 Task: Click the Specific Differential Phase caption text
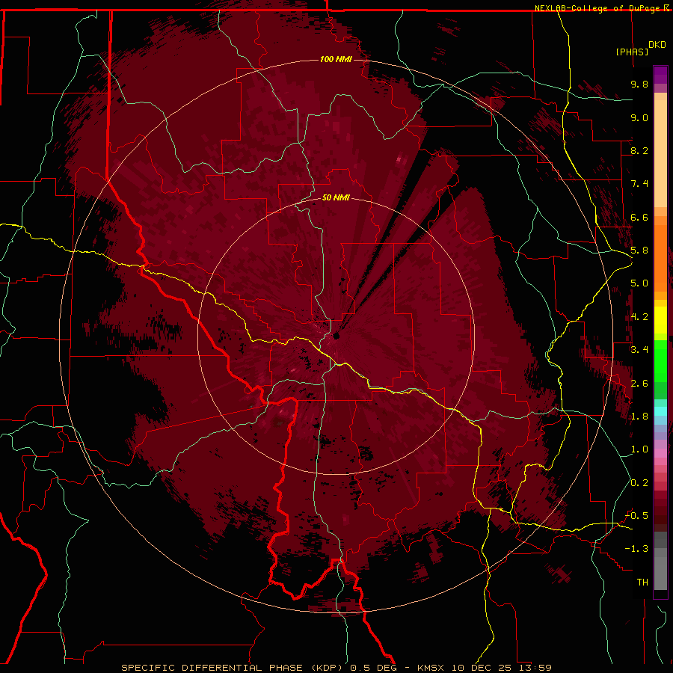pos(336,668)
